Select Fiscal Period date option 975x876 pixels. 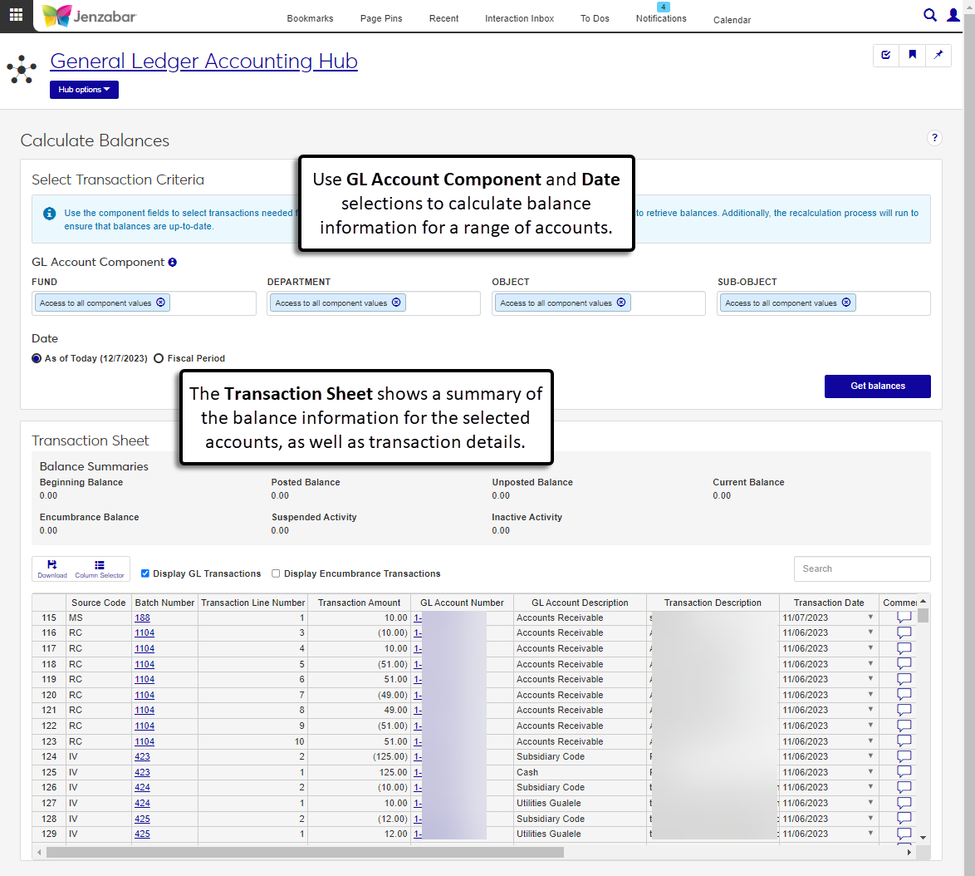coord(159,358)
